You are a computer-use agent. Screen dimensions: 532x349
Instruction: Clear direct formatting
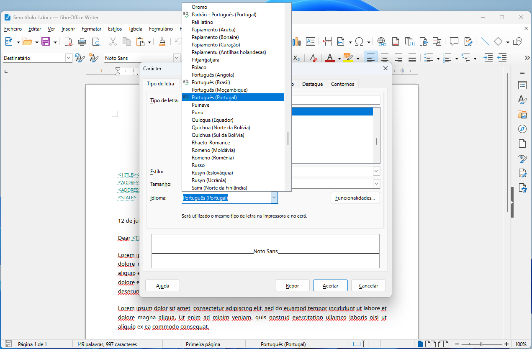tap(312, 58)
